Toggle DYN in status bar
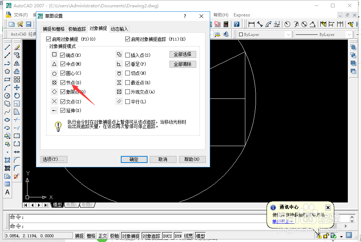Screen dimensions: 361x242 click(x=178, y=236)
